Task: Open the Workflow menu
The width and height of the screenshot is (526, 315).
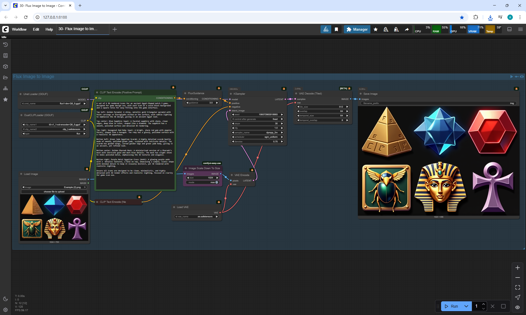Action: point(19,29)
